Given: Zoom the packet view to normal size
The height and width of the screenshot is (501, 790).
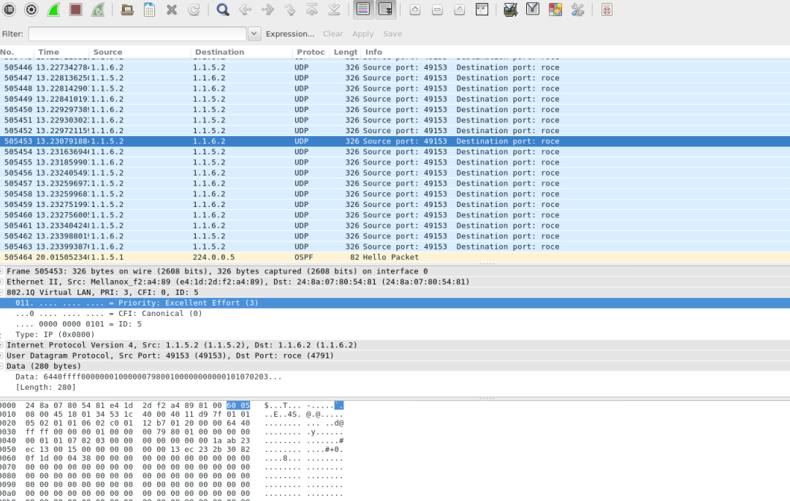Looking at the screenshot, I should point(459,10).
